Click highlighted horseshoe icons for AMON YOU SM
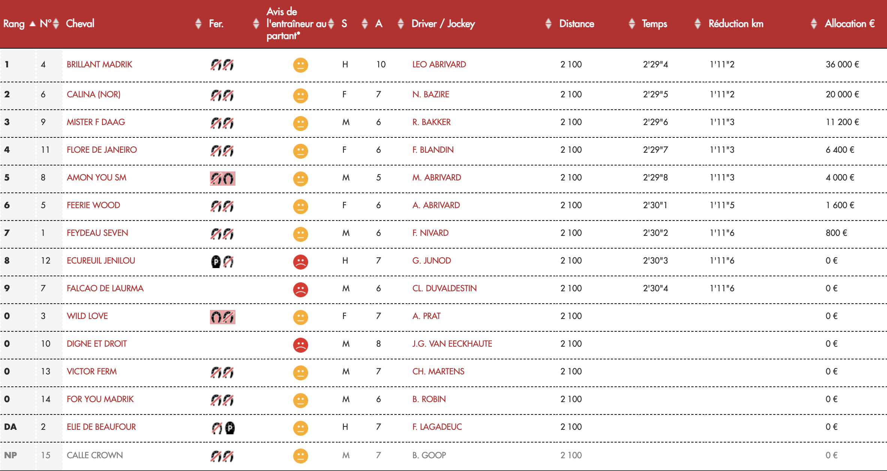 (222, 179)
